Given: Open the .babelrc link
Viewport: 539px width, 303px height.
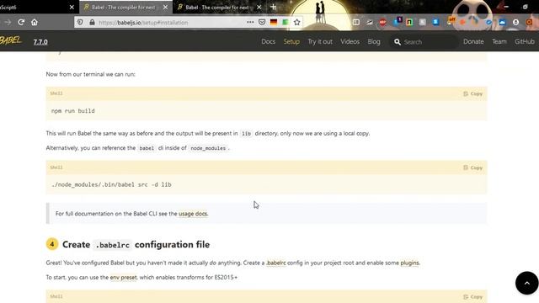Looking at the screenshot, I should pos(276,263).
